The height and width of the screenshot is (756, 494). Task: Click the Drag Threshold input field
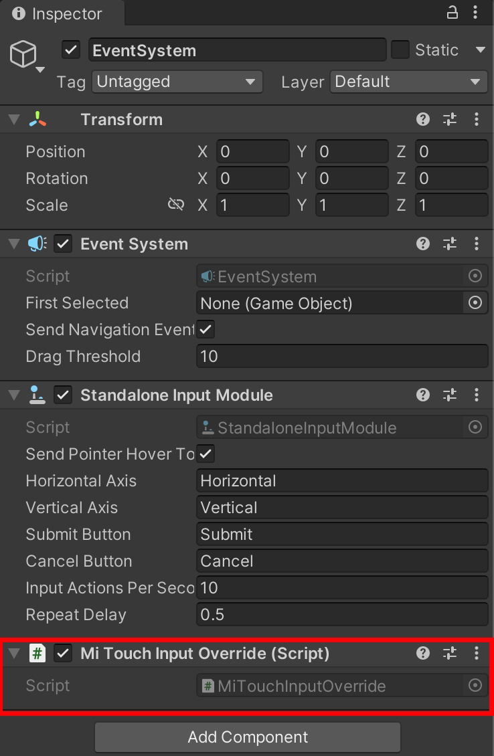[342, 356]
